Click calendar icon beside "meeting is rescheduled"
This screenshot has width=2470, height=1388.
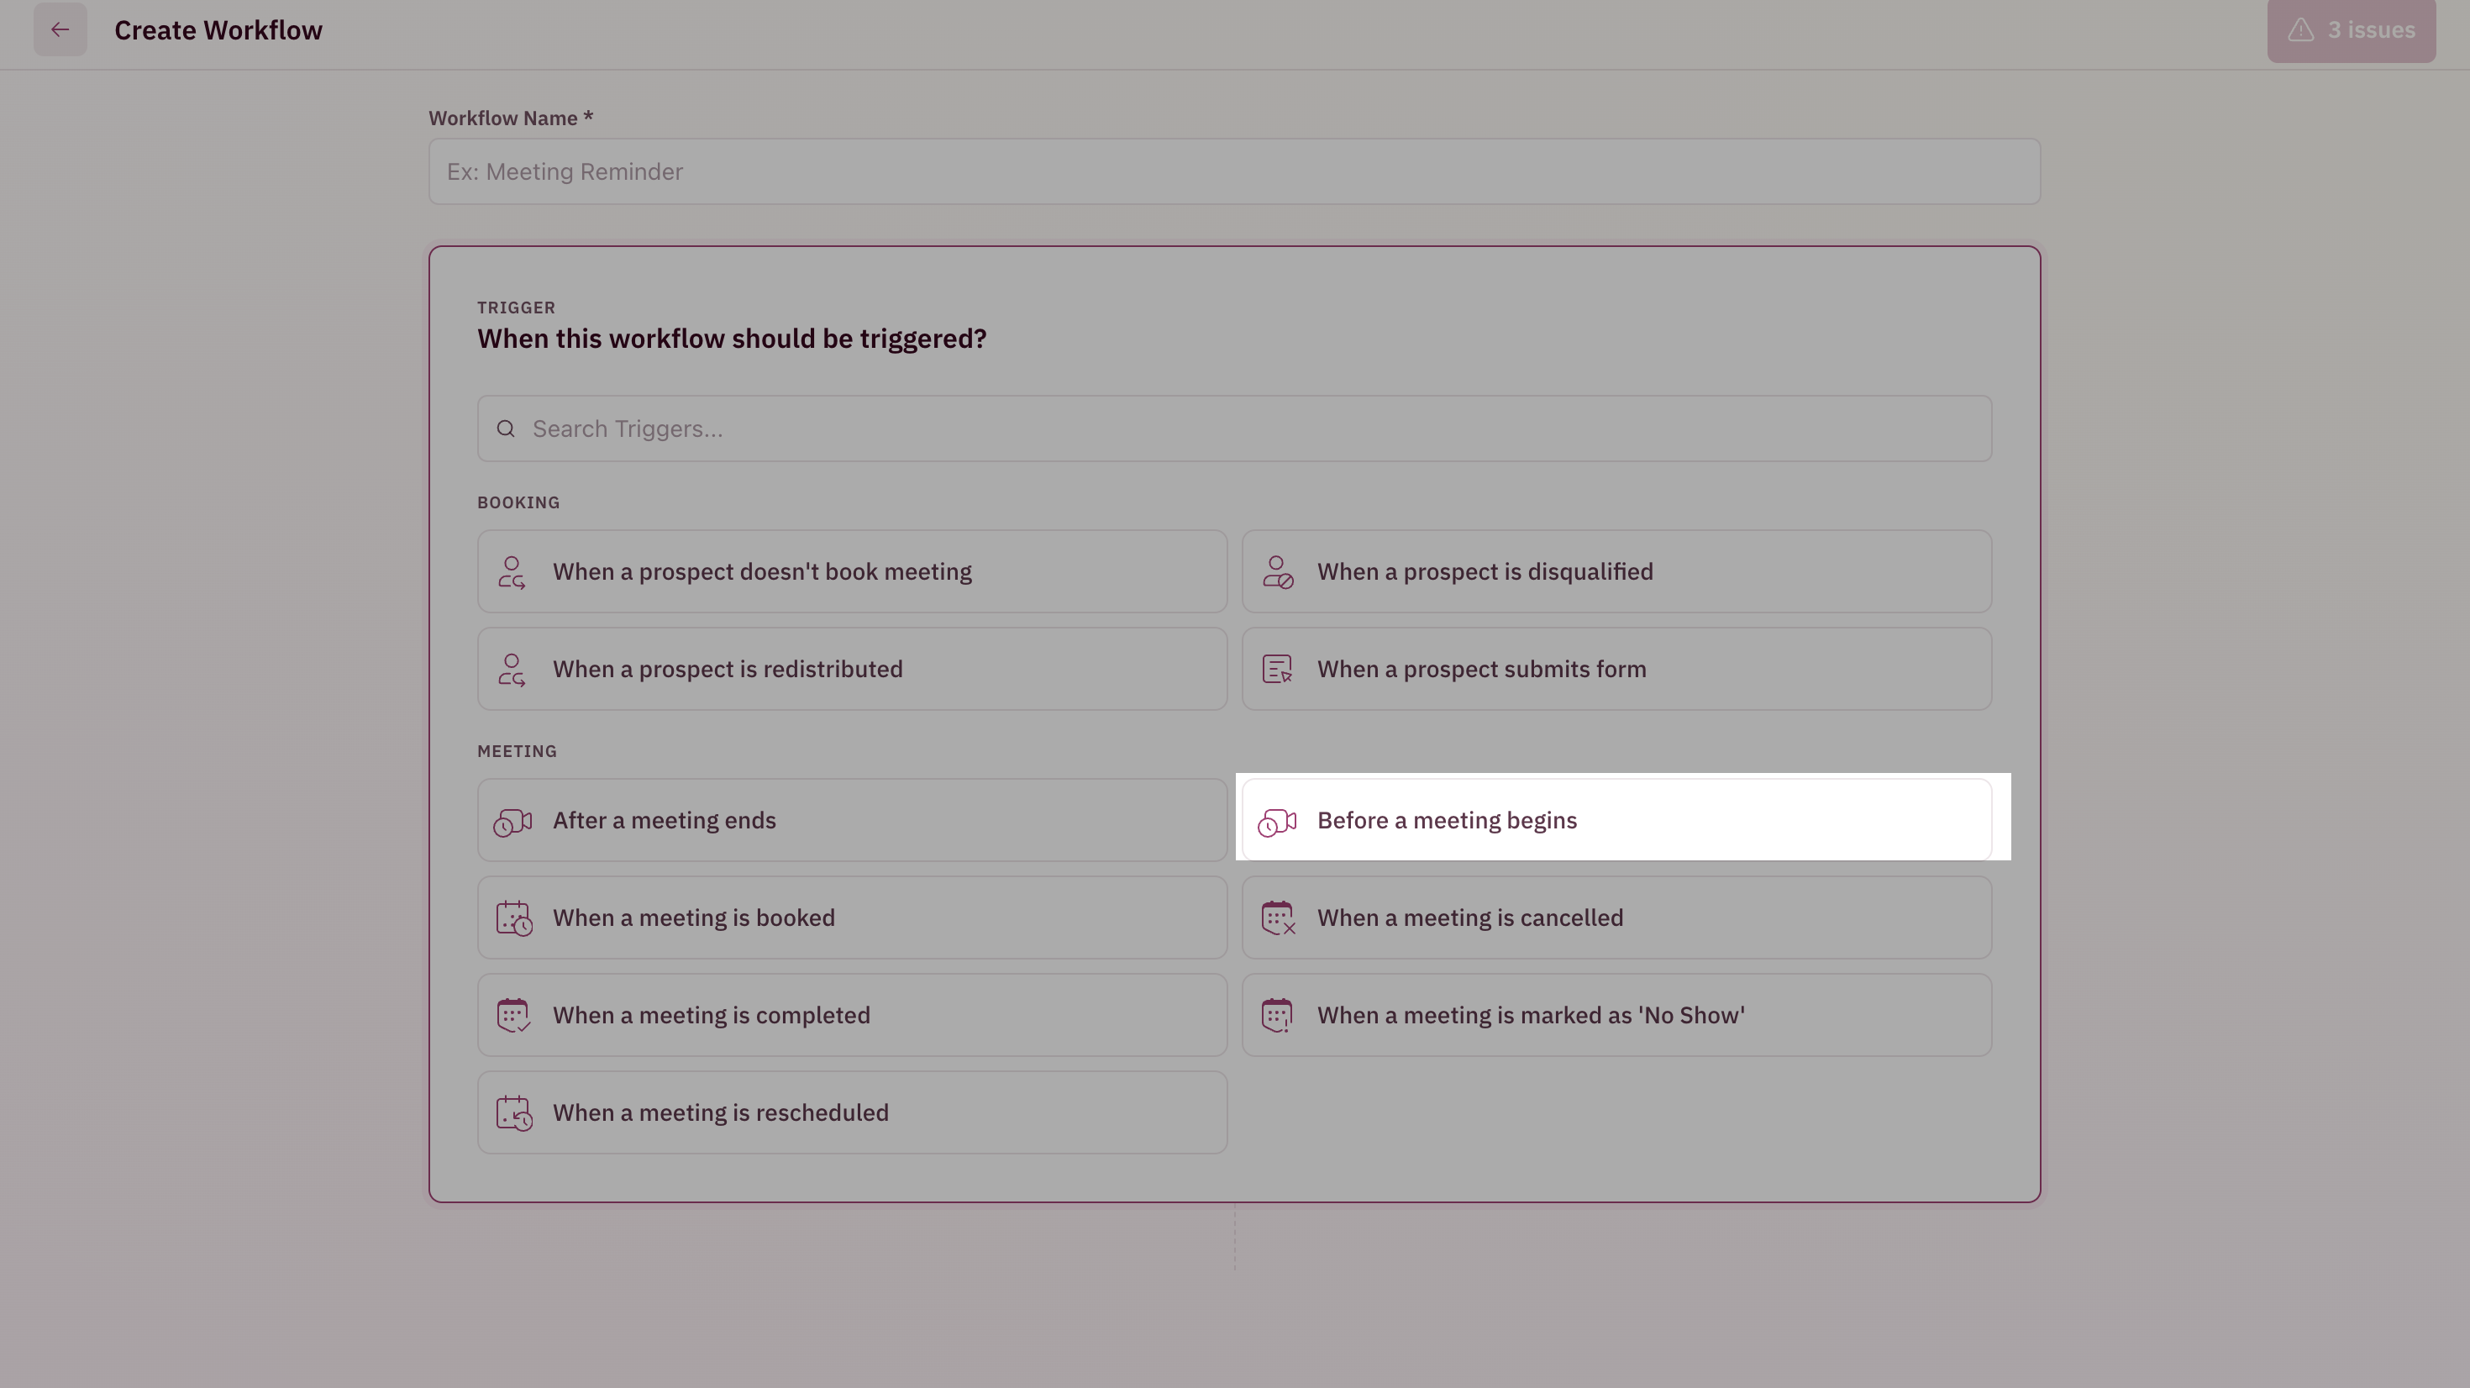coord(514,1112)
